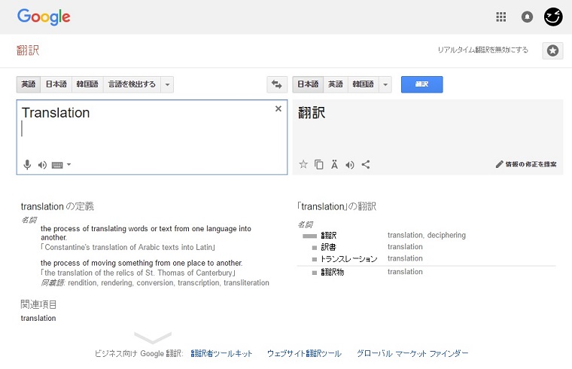The height and width of the screenshot is (369, 572).
Task: Show romanization with the Ä icon
Action: click(x=334, y=165)
